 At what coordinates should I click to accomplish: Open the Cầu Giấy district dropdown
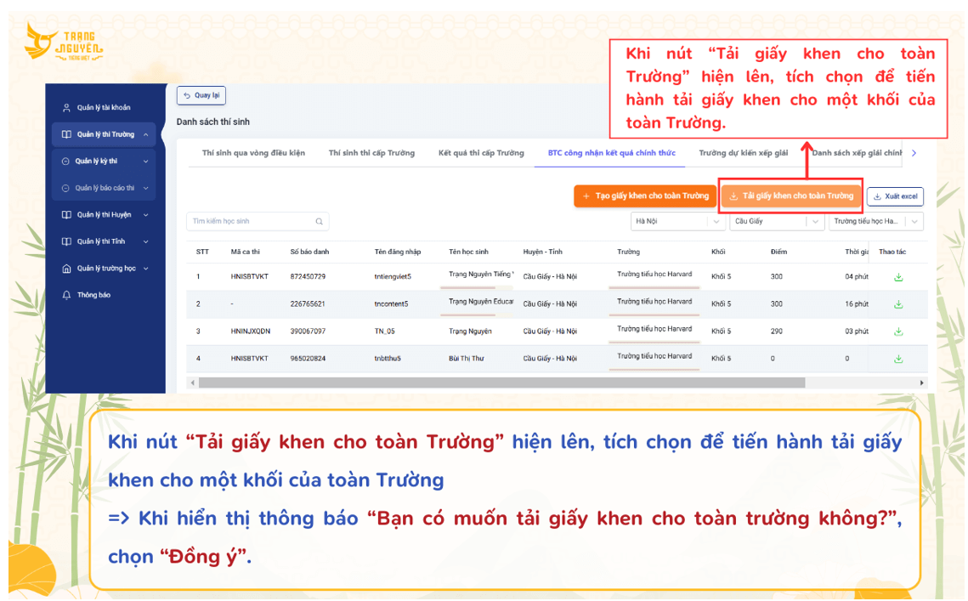click(x=775, y=221)
